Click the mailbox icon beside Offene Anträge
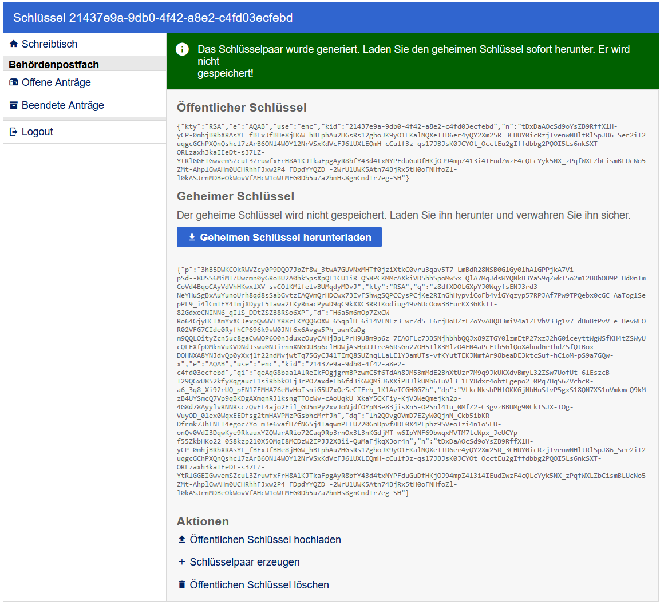Image resolution: width=664 pixels, height=605 pixels. click(x=14, y=82)
